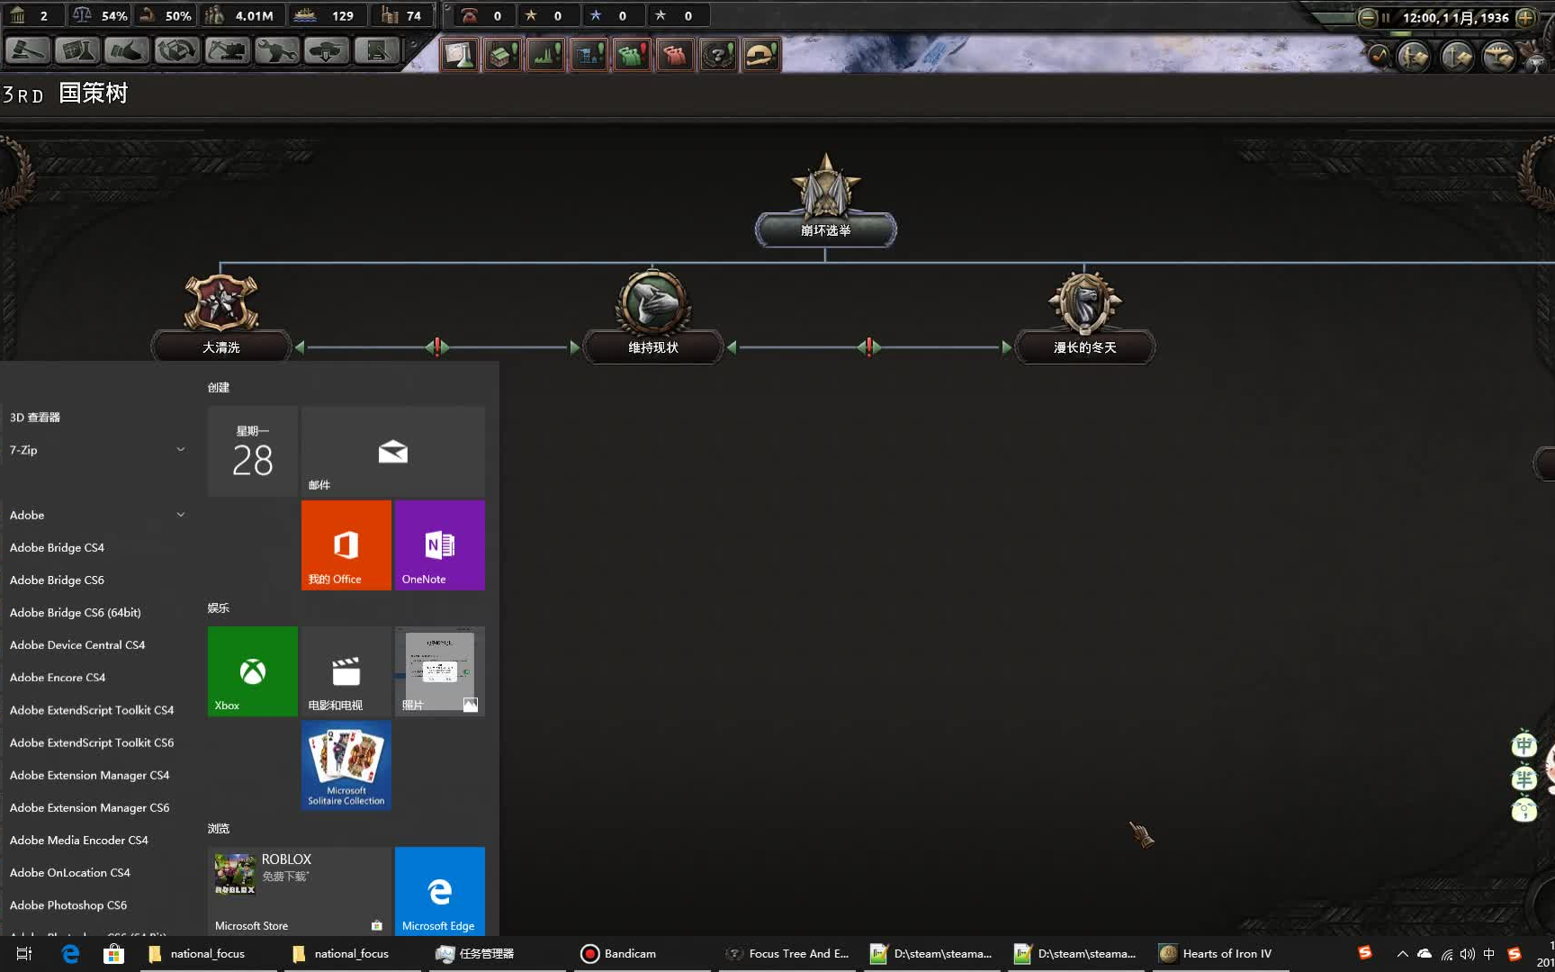Open the diplomacy handshake button

pyautogui.click(x=127, y=51)
